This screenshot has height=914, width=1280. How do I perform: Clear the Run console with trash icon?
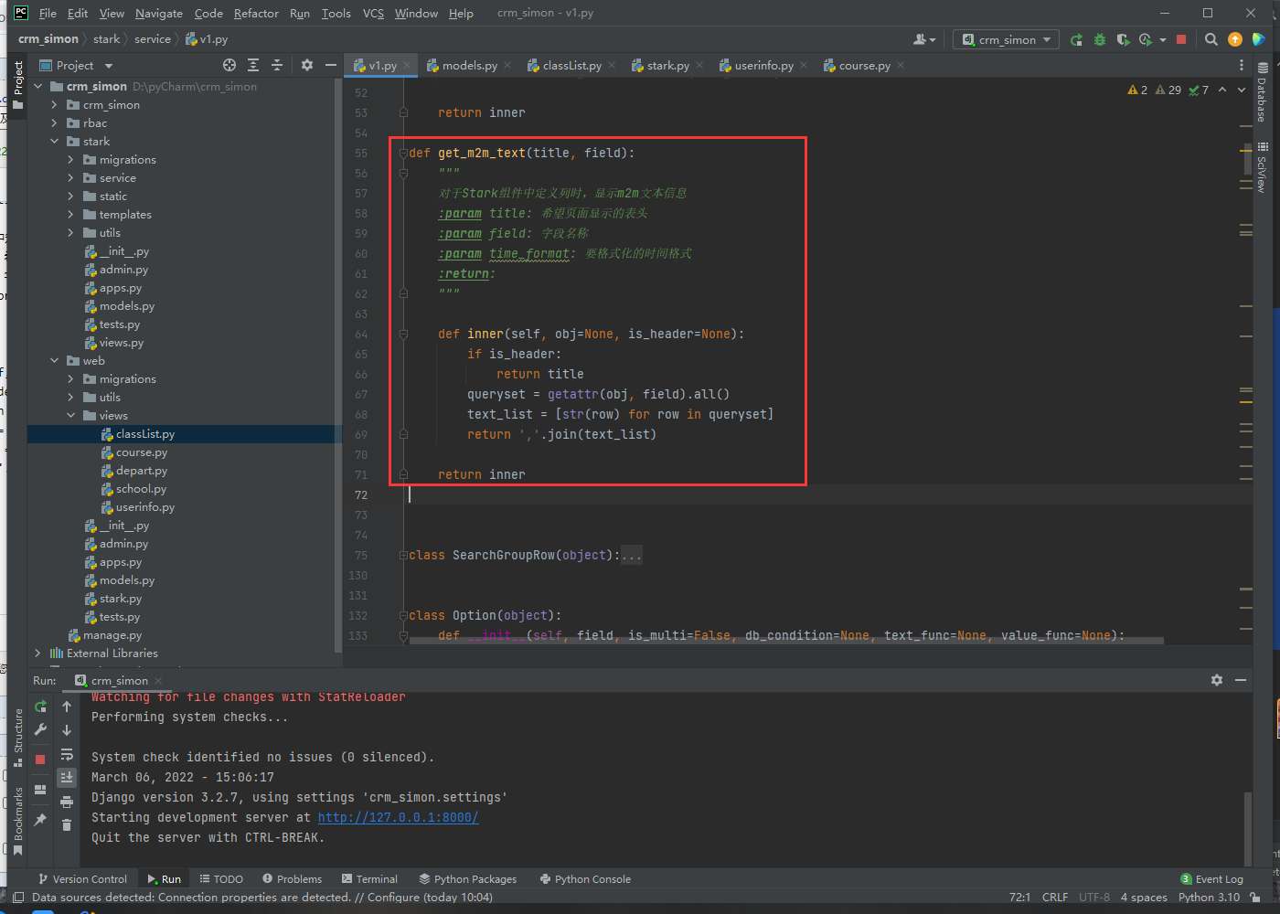click(67, 825)
